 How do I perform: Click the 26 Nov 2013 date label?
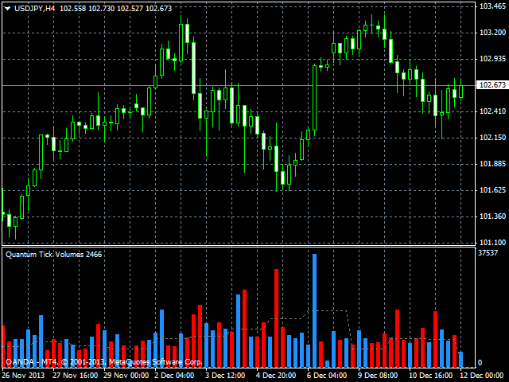click(23, 376)
